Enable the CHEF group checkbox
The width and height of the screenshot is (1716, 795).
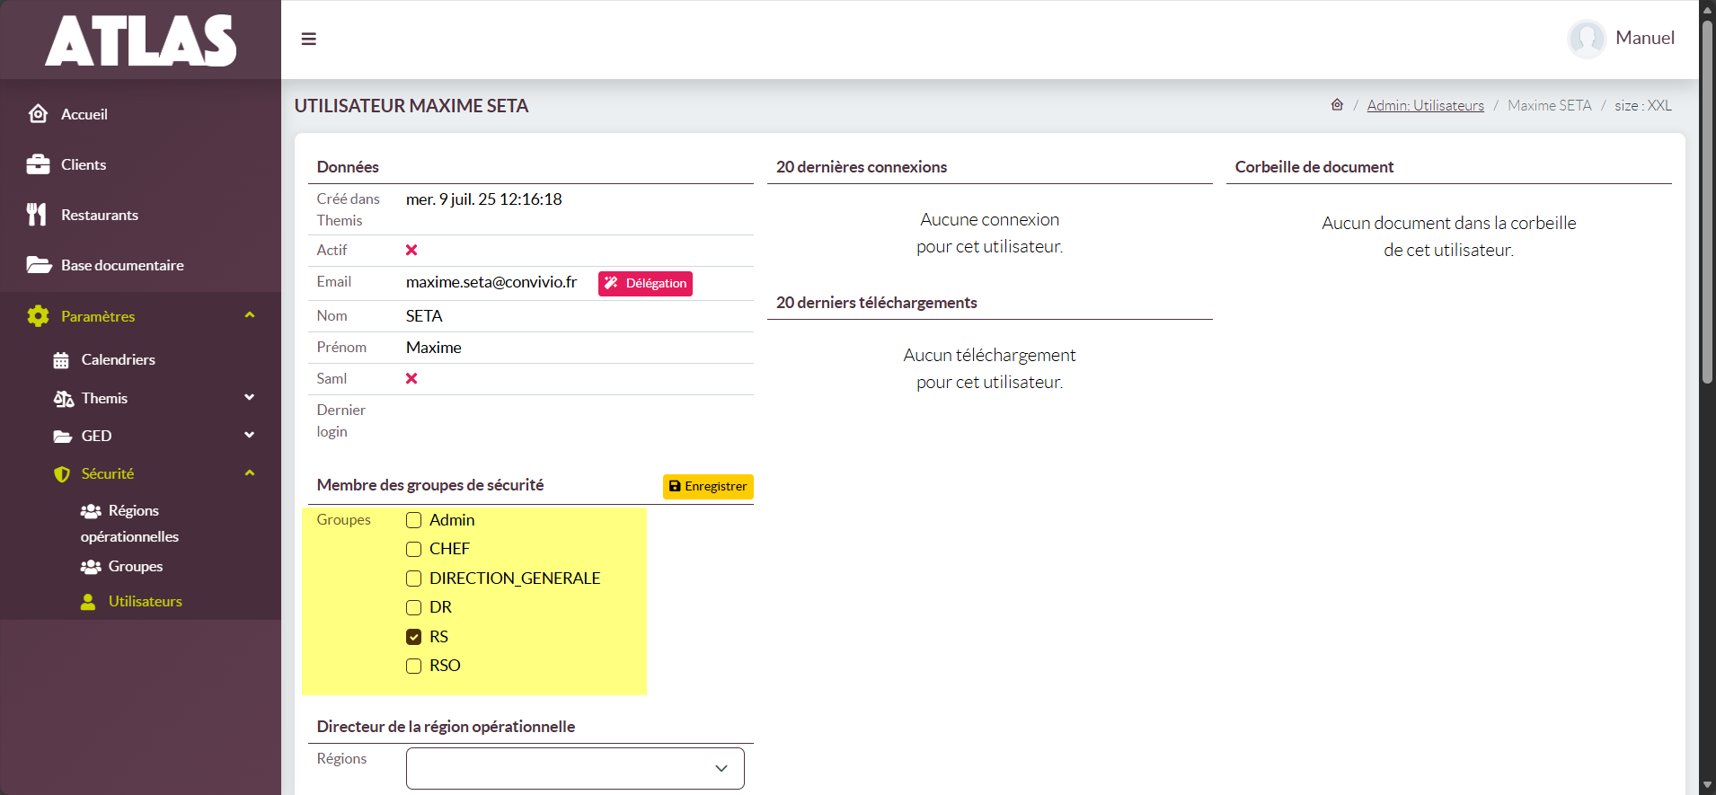[x=413, y=549]
